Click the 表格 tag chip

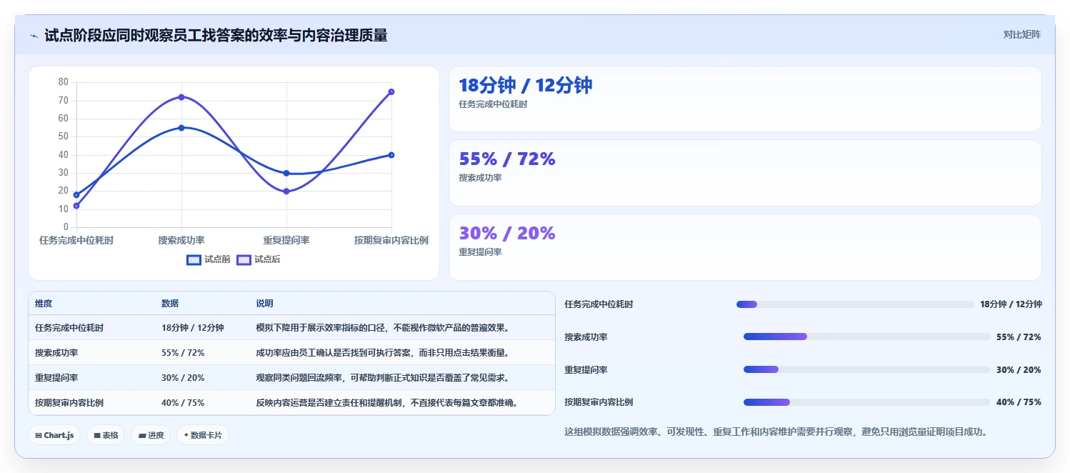point(106,435)
